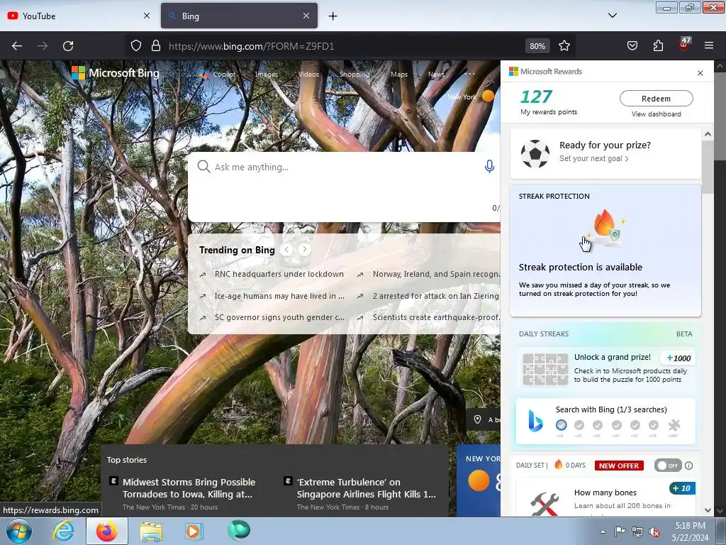List all tabs dropdown arrow

pos(612,16)
